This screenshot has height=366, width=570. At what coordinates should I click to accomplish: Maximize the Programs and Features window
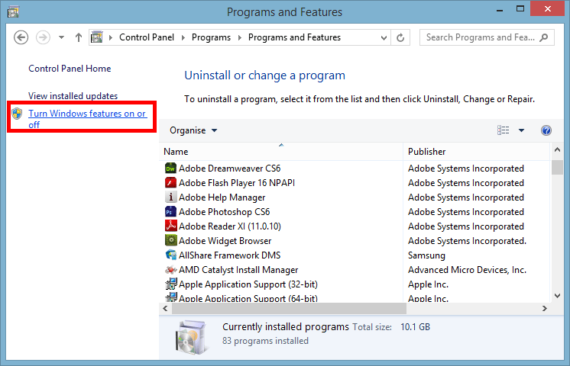coord(520,8)
